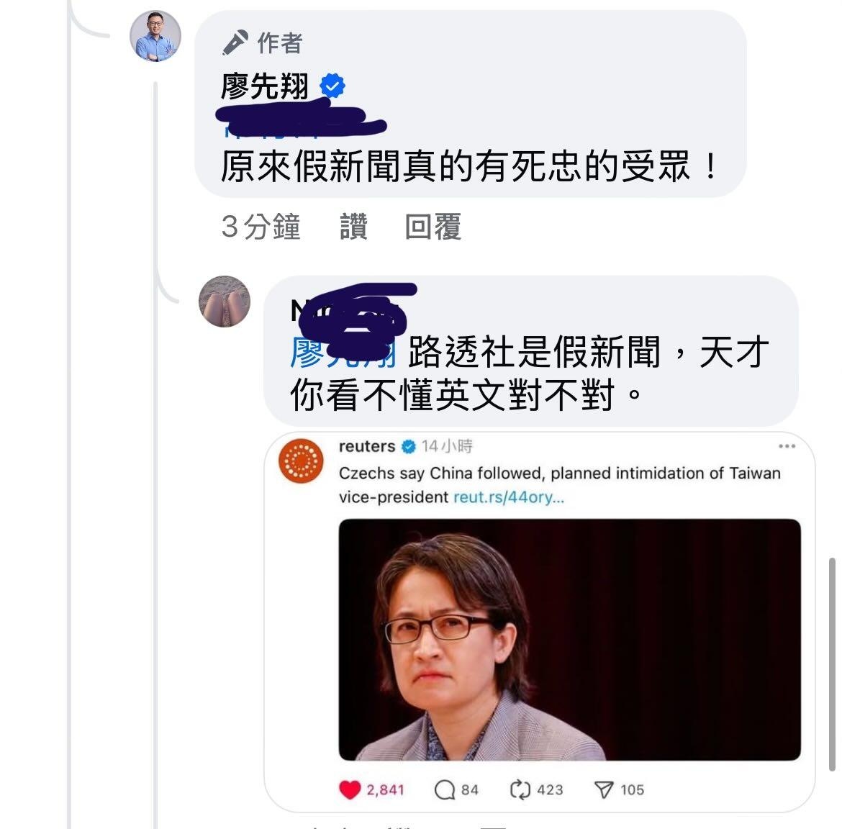842x829 pixels.
Task: Open the reut.rs/44ory link
Action: click(509, 497)
